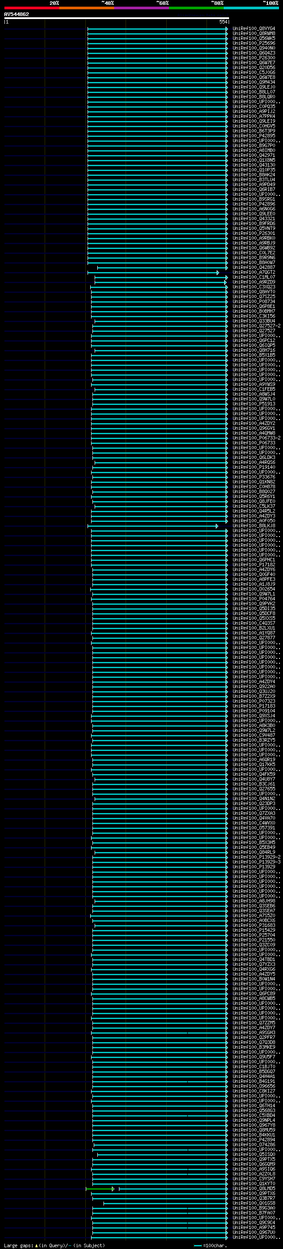Select hit label UniRef100_Q27527-2
The height and width of the screenshot is (1249, 283).
(256, 326)
